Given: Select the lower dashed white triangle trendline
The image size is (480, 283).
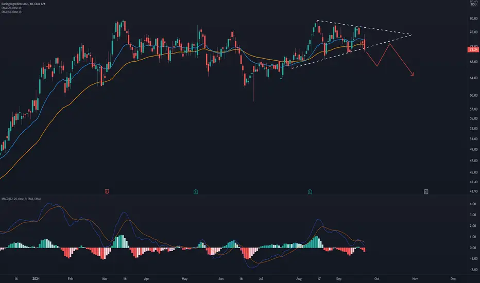Looking at the screenshot, I should 351,51.
